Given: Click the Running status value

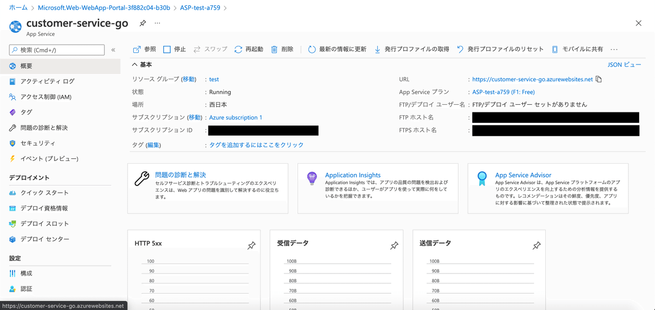Looking at the screenshot, I should tap(220, 92).
